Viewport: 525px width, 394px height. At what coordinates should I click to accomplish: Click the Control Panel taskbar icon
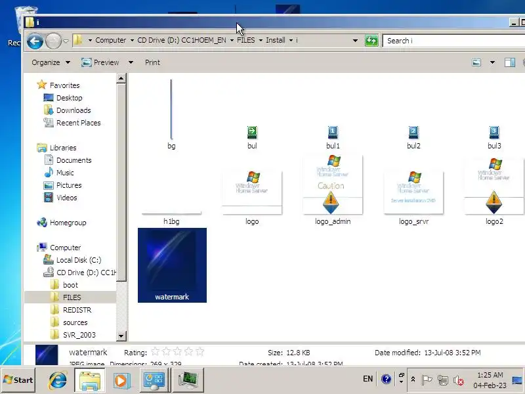click(154, 380)
